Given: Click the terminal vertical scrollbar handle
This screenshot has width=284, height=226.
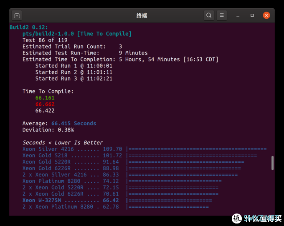Looking at the screenshot, I should point(273,163).
